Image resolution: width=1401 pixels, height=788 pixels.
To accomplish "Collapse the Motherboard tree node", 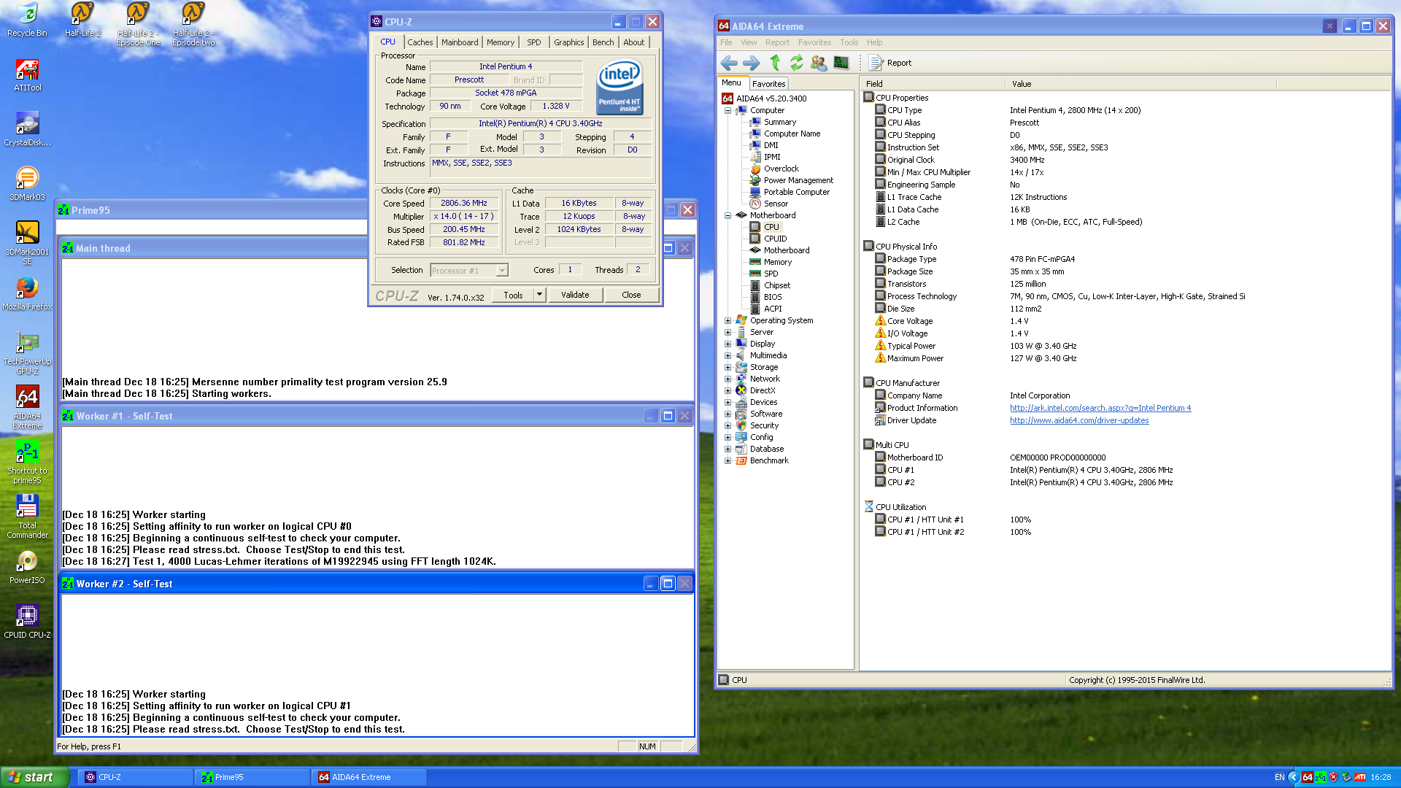I will [x=727, y=215].
